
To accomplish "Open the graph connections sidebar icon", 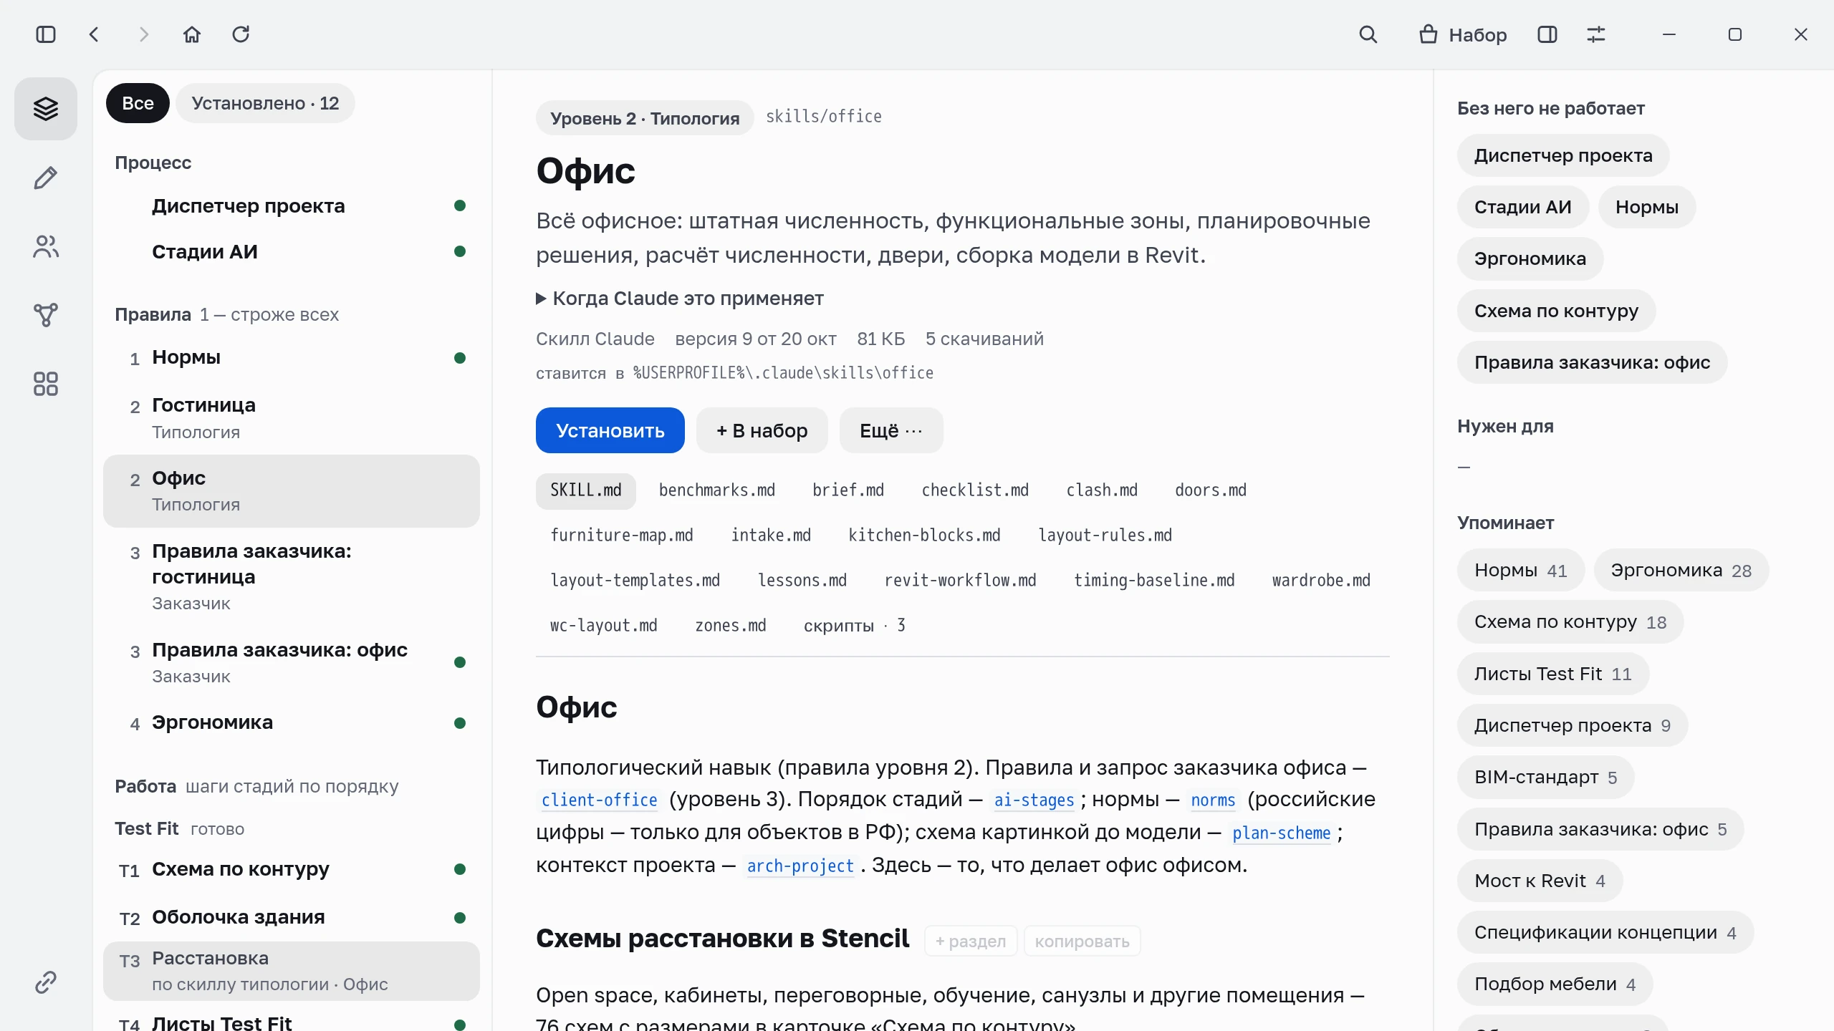I will click(46, 315).
